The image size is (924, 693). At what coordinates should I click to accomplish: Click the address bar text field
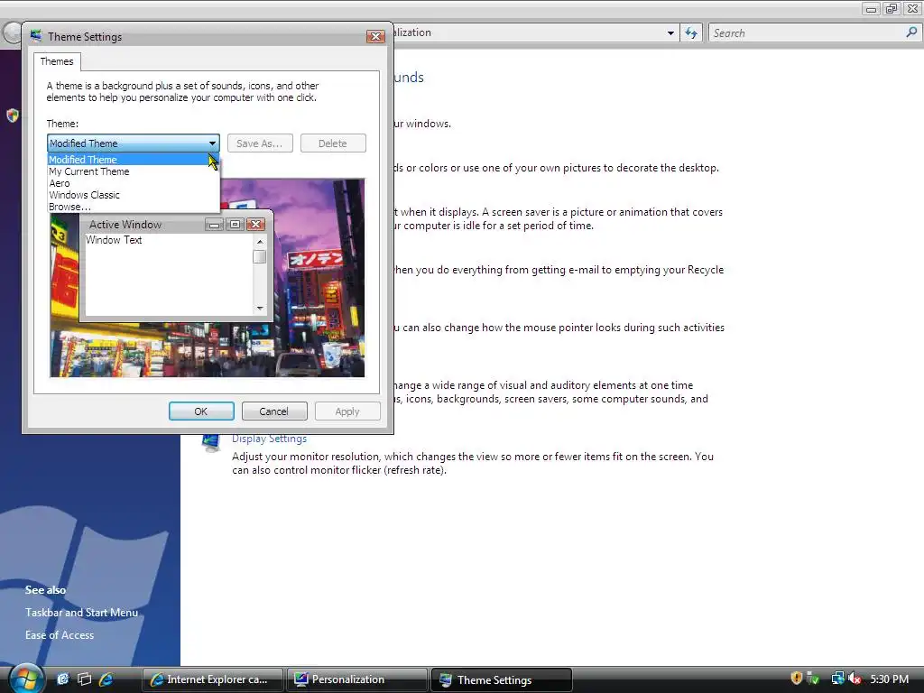click(527, 33)
